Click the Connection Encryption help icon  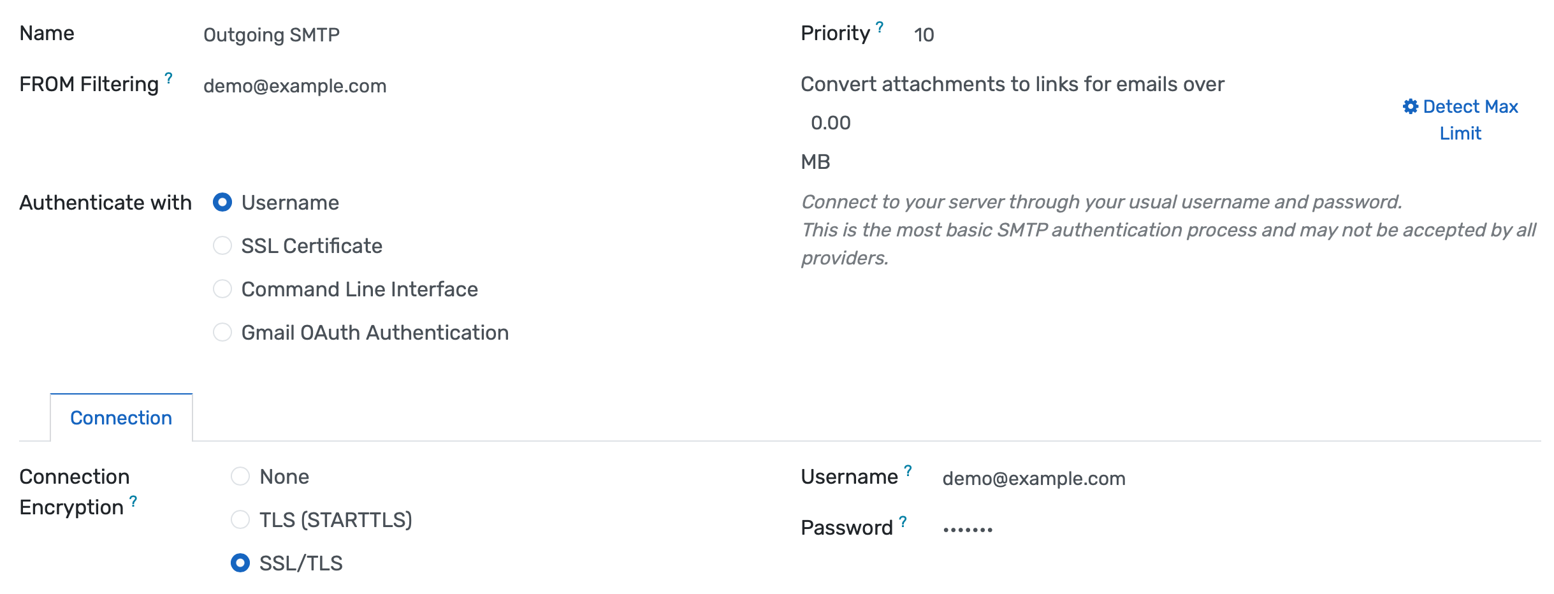tap(133, 501)
